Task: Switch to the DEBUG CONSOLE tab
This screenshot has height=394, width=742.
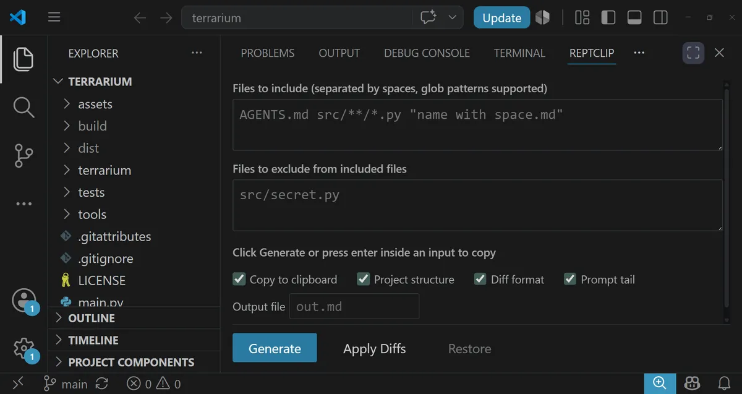Action: (x=427, y=53)
